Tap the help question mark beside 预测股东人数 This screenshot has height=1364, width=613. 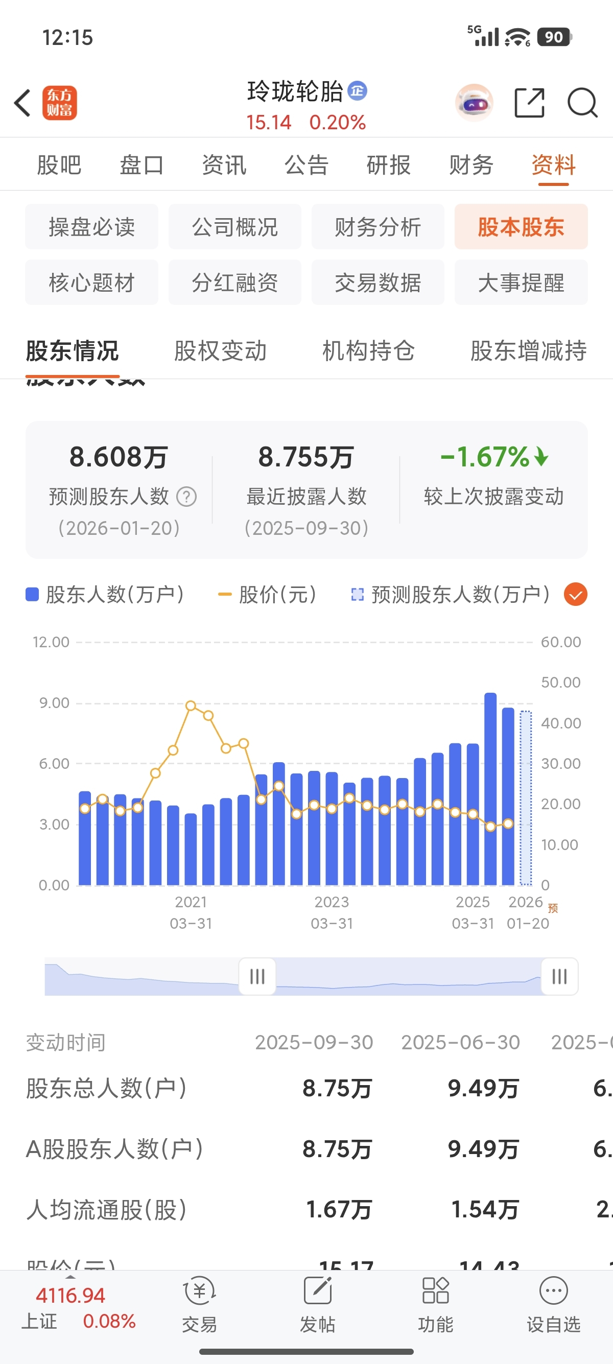[x=186, y=497]
